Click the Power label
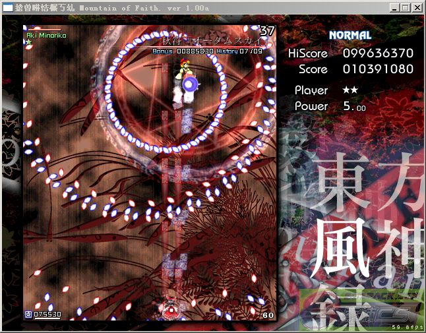Screen dimensions: 426x333 311,106
